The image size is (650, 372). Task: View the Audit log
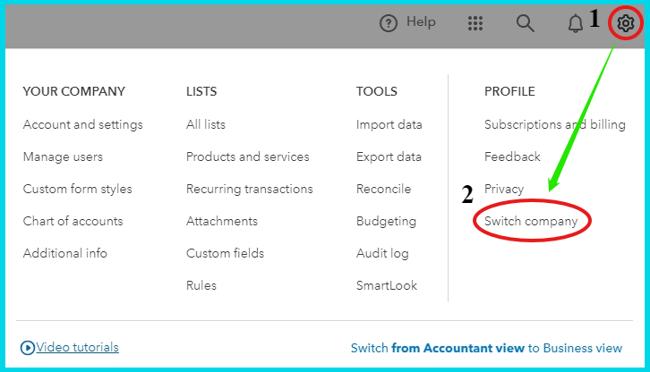[382, 253]
